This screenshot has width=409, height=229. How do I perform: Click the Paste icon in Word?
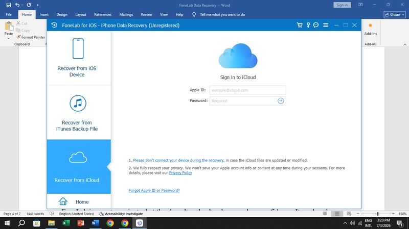[9, 27]
